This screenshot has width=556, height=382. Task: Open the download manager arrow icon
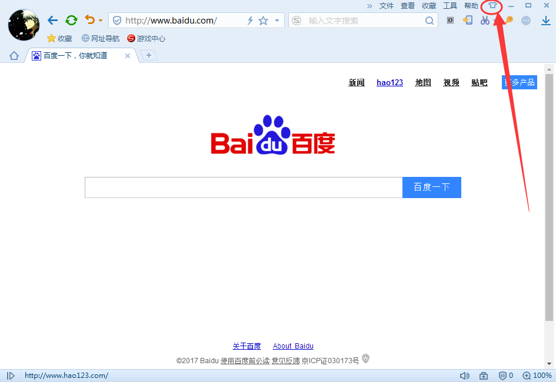point(545,21)
